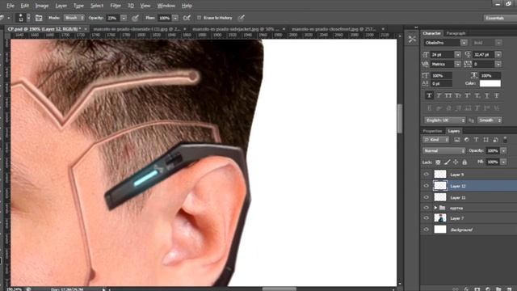
Task: Hide Layer 11 visibility eye
Action: 427,197
